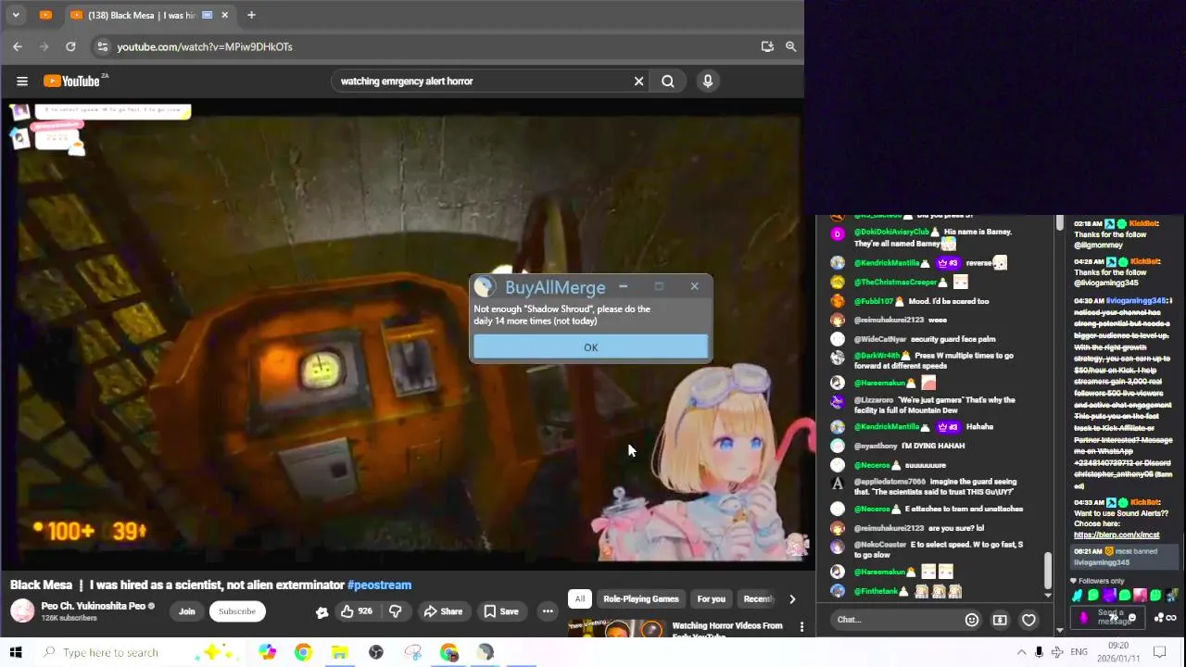Like the video with thumbs up
The width and height of the screenshot is (1186, 667).
(x=356, y=611)
